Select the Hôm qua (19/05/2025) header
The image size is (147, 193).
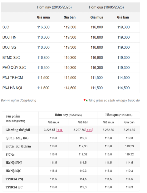(x=106, y=7)
